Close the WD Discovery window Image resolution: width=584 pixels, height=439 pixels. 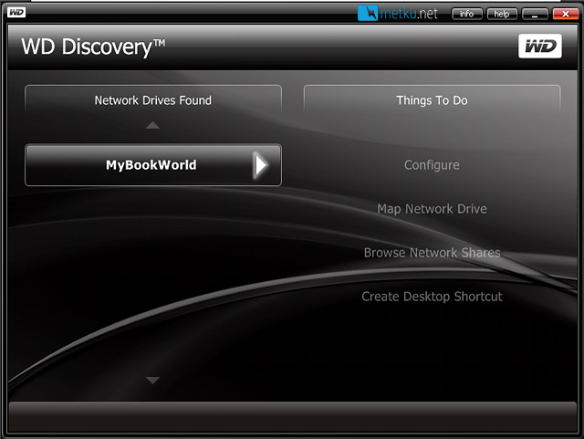566,15
